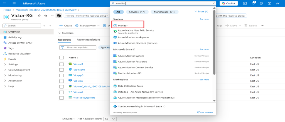The height and width of the screenshot is (122, 285).
Task: Open the Manage view dropdown
Action: tap(87, 26)
